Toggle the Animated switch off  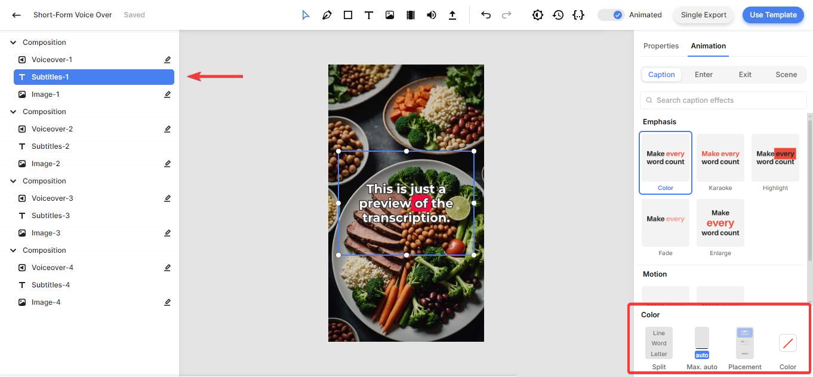pyautogui.click(x=611, y=15)
